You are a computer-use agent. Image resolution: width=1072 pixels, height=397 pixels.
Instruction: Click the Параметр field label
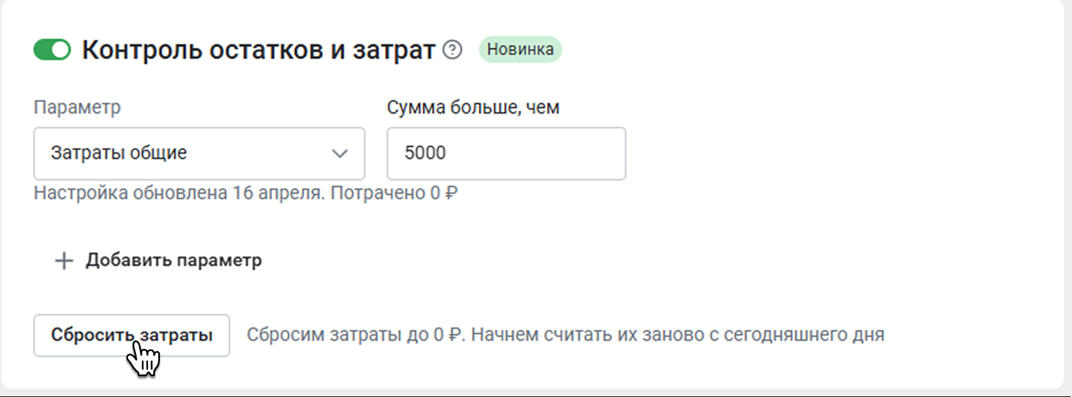[77, 107]
